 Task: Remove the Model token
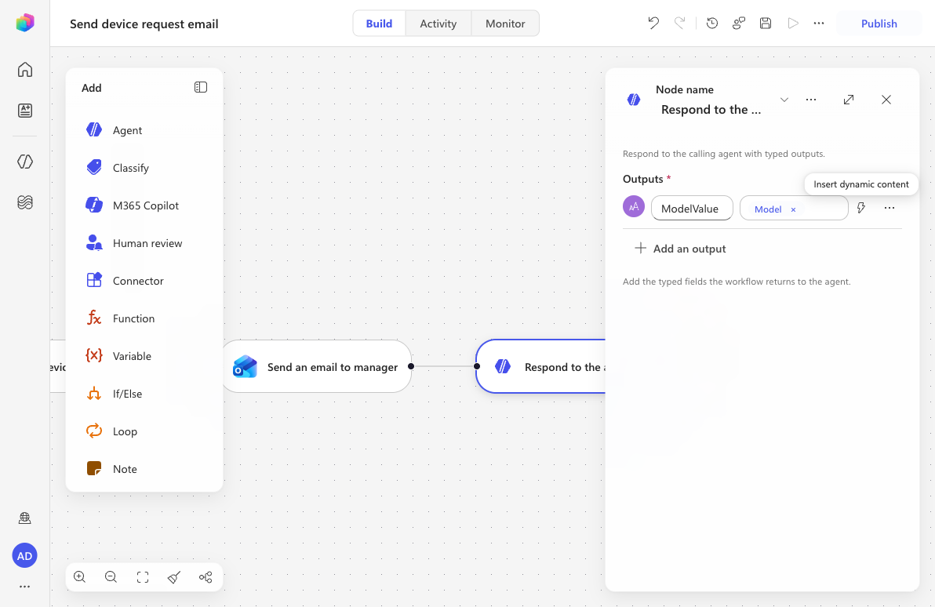point(793,210)
